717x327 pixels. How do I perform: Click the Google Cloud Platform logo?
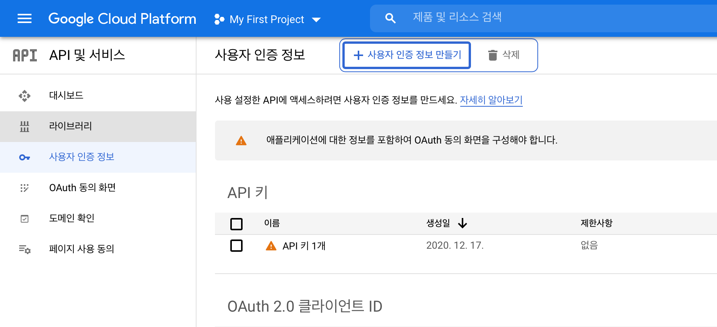122,19
